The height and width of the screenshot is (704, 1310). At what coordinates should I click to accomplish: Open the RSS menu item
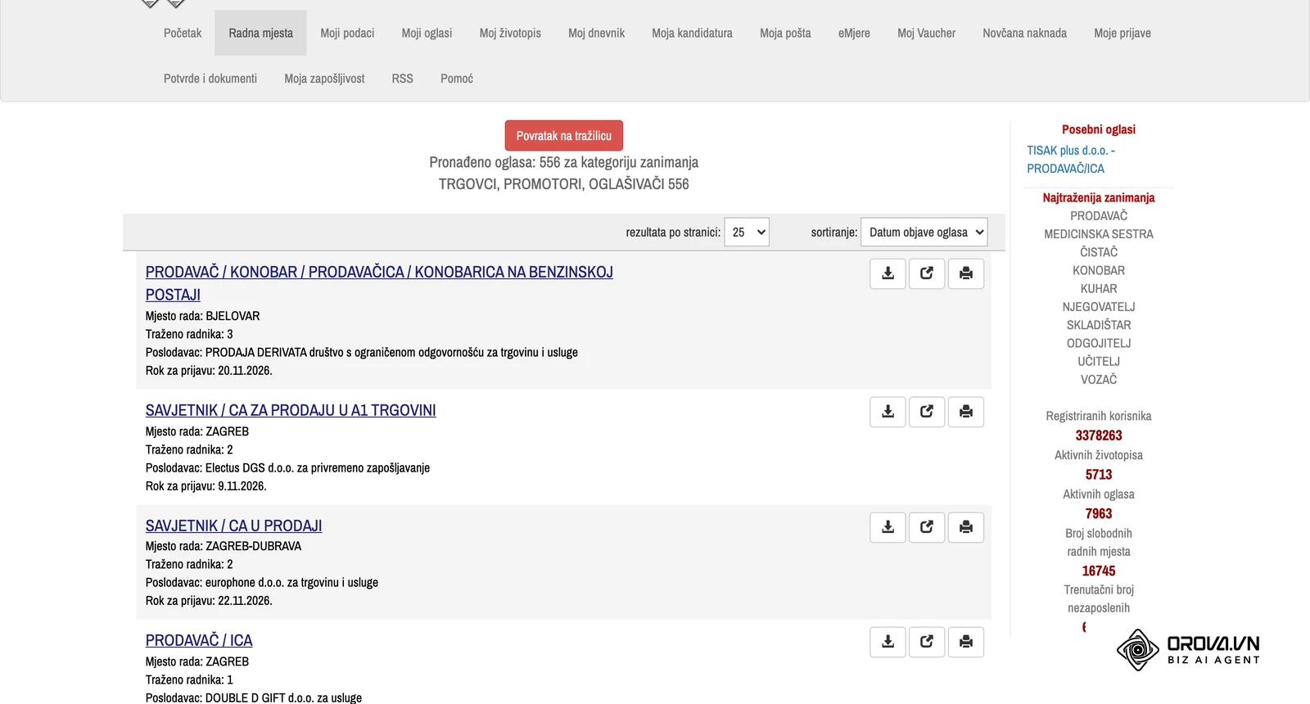point(402,79)
